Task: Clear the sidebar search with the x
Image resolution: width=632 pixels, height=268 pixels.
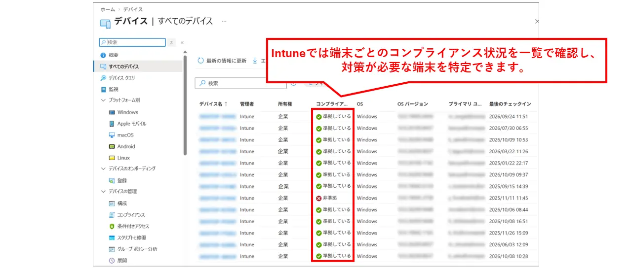Action: pos(171,43)
